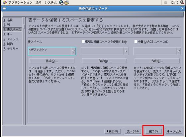Enable separate index space checkbox

coord(83,41)
